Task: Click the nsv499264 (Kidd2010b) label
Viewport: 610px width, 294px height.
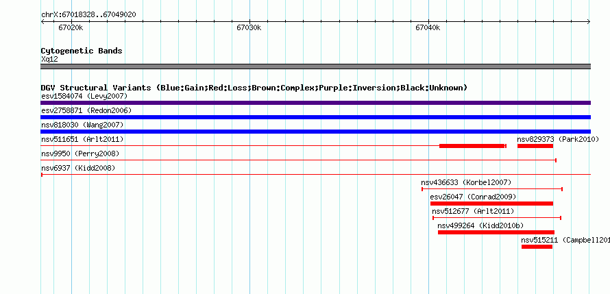Action: (480, 225)
